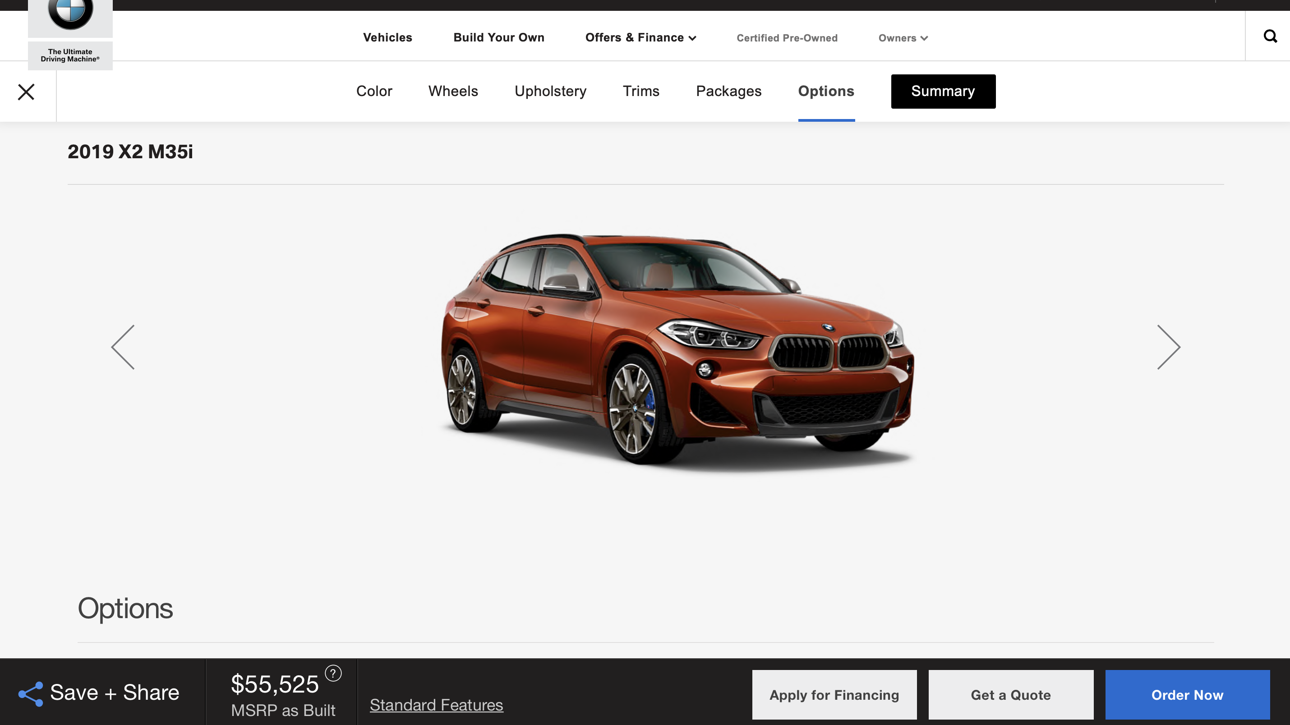The height and width of the screenshot is (725, 1290).
Task: Select the Upholstery tab
Action: click(x=550, y=91)
